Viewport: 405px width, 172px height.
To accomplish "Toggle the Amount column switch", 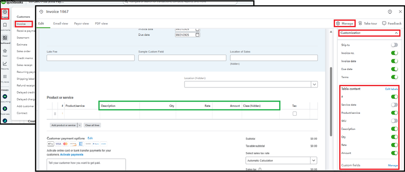I will pos(394,153).
